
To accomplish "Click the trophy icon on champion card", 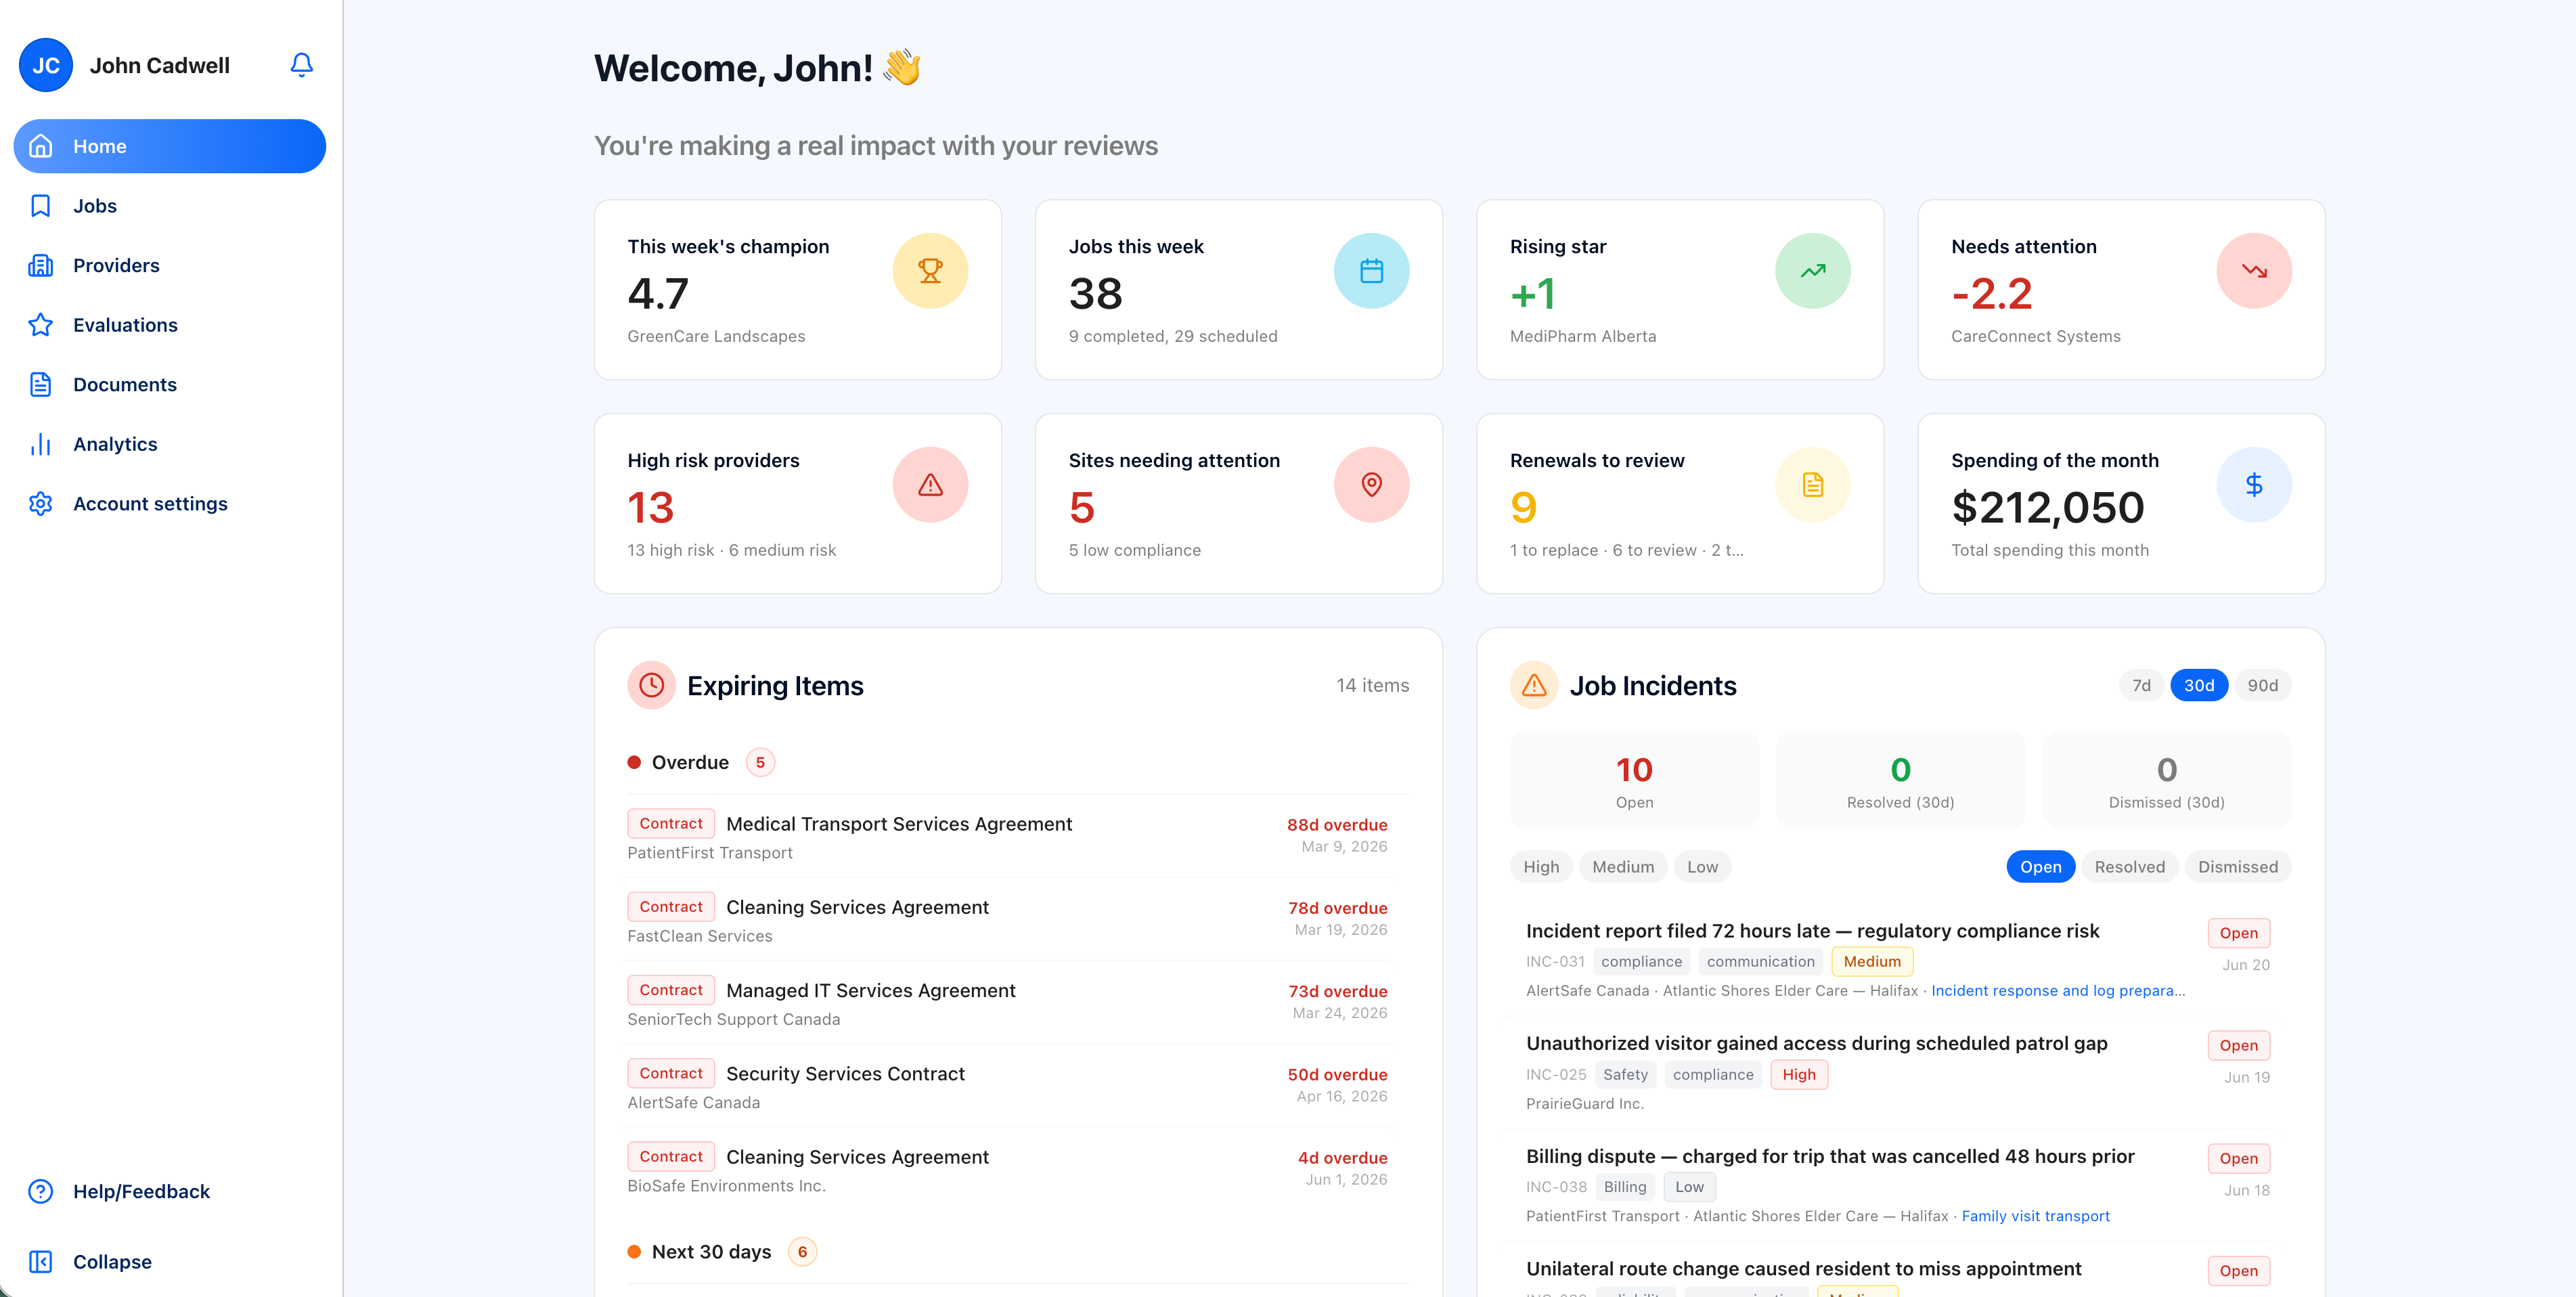I will tap(930, 271).
